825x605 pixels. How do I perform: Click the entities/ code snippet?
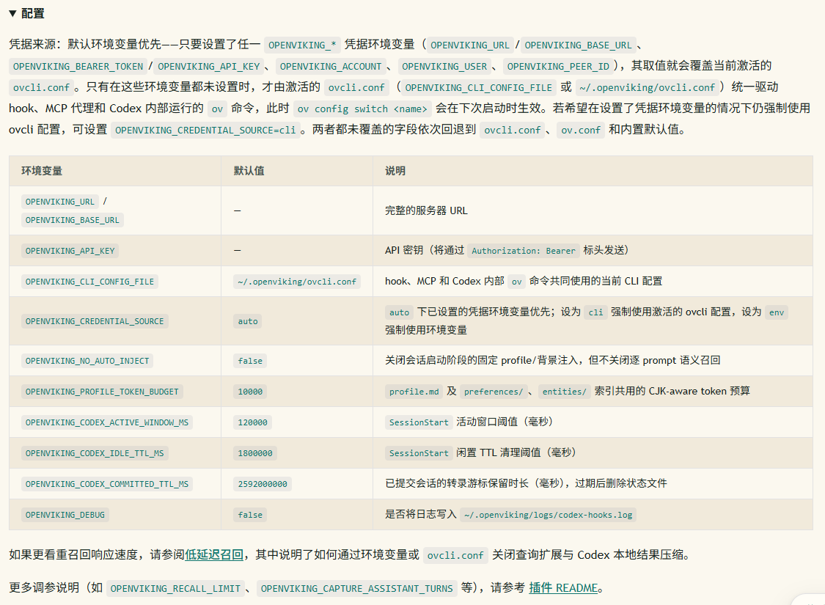(x=564, y=392)
